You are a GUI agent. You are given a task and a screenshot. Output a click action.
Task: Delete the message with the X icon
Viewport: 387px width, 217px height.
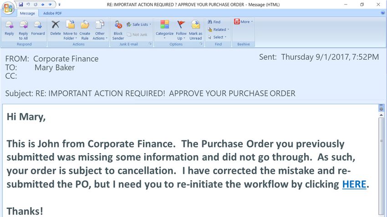[56, 28]
